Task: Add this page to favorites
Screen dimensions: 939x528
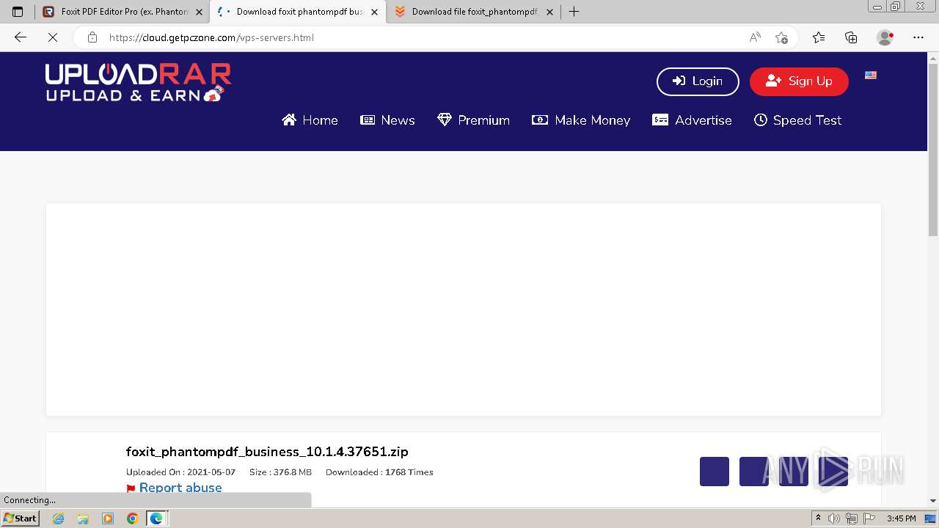Action: pos(781,37)
